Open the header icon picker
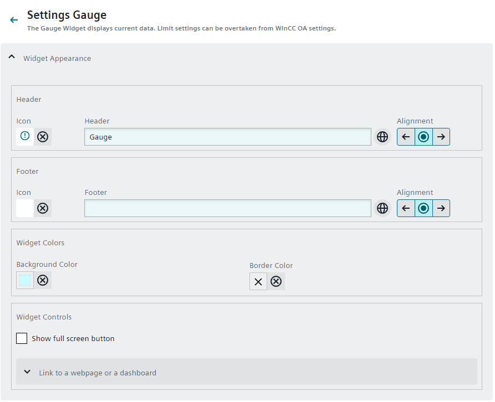495x402 pixels. (x=25, y=136)
